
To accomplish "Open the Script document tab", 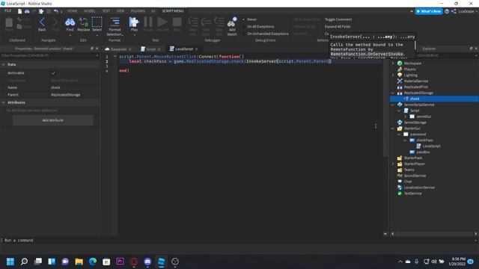I will [x=150, y=49].
